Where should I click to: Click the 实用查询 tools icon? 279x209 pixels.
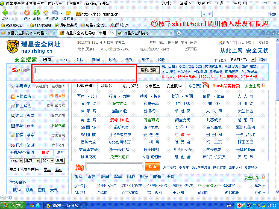pos(13,86)
